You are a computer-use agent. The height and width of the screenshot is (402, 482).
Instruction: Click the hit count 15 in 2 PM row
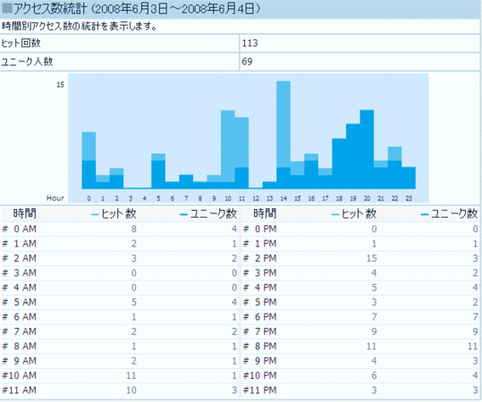(371, 258)
